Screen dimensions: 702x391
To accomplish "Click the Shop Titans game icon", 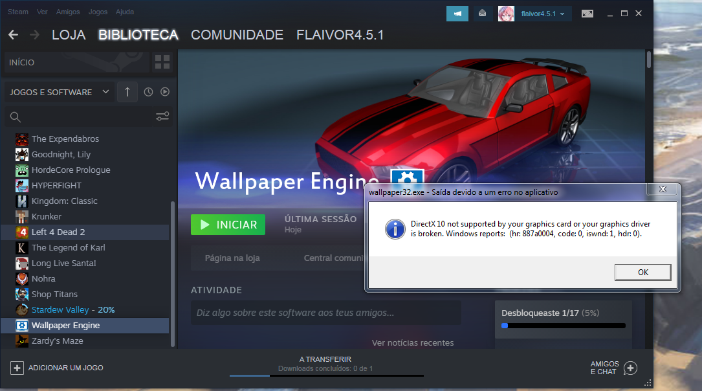I will (x=21, y=295).
